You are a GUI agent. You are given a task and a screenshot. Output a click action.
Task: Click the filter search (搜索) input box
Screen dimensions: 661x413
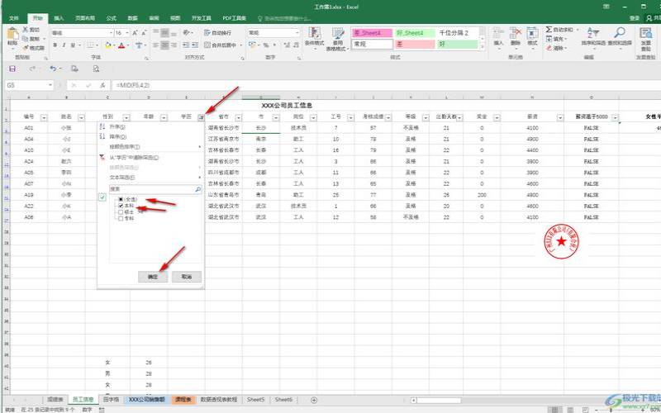tap(152, 190)
